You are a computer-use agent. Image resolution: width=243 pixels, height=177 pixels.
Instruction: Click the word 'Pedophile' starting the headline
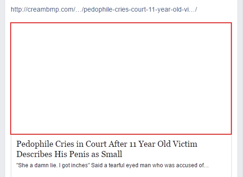[35, 144]
